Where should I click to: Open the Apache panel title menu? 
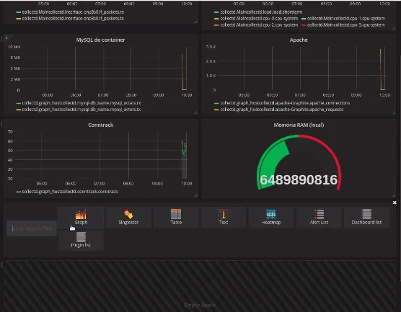tap(299, 40)
